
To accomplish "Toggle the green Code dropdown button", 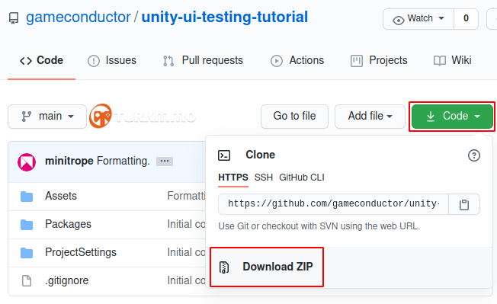I will pyautogui.click(x=452, y=117).
